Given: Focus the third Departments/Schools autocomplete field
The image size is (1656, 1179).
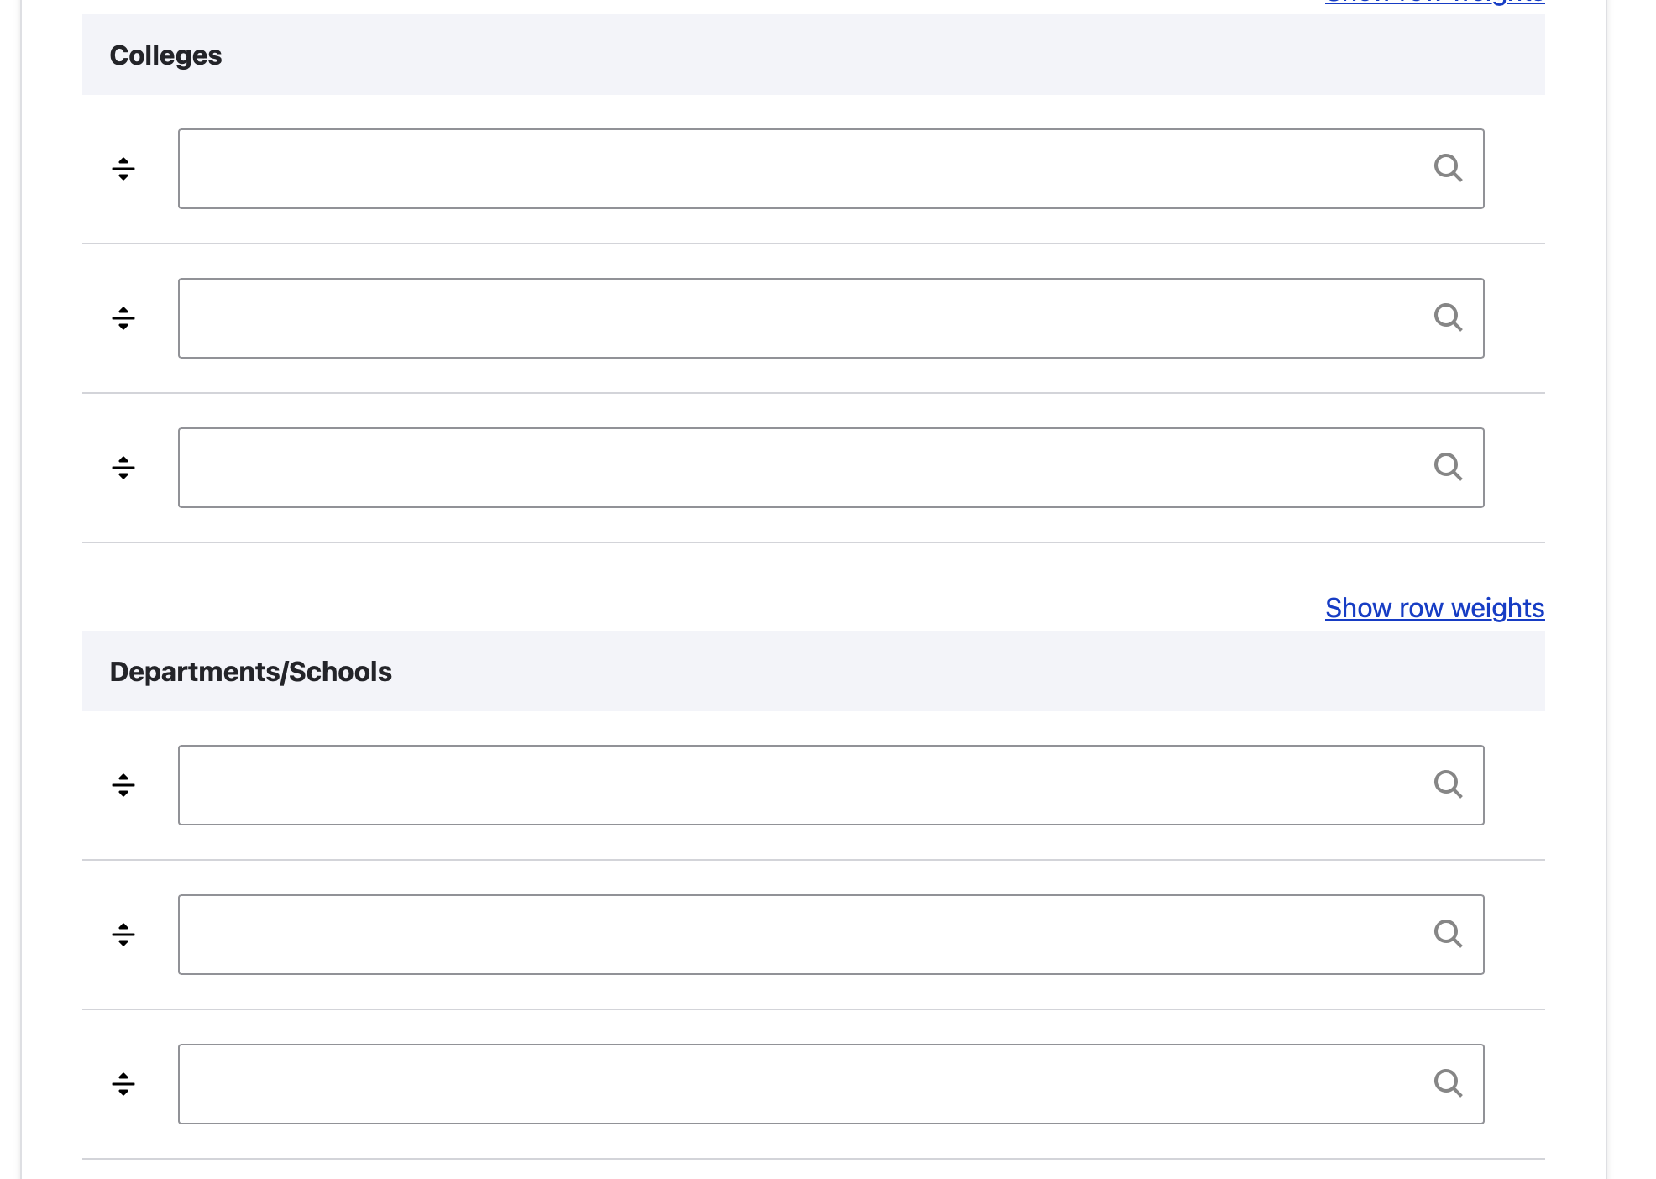Looking at the screenshot, I should pyautogui.click(x=831, y=1084).
